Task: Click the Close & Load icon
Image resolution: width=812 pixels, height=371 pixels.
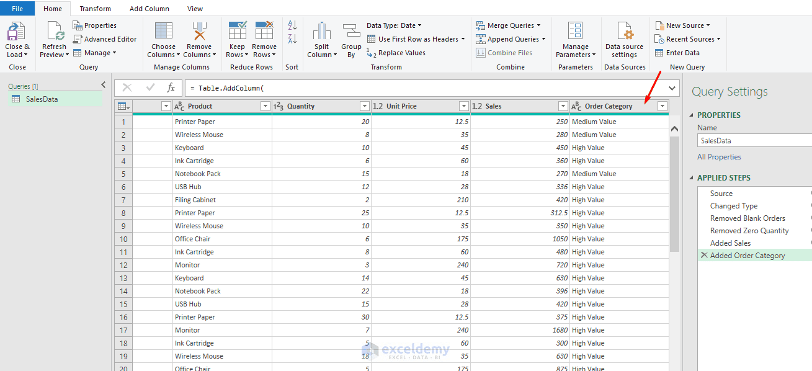Action: [x=16, y=31]
